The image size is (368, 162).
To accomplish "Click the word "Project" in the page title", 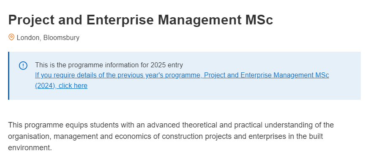I will (x=31, y=20).
